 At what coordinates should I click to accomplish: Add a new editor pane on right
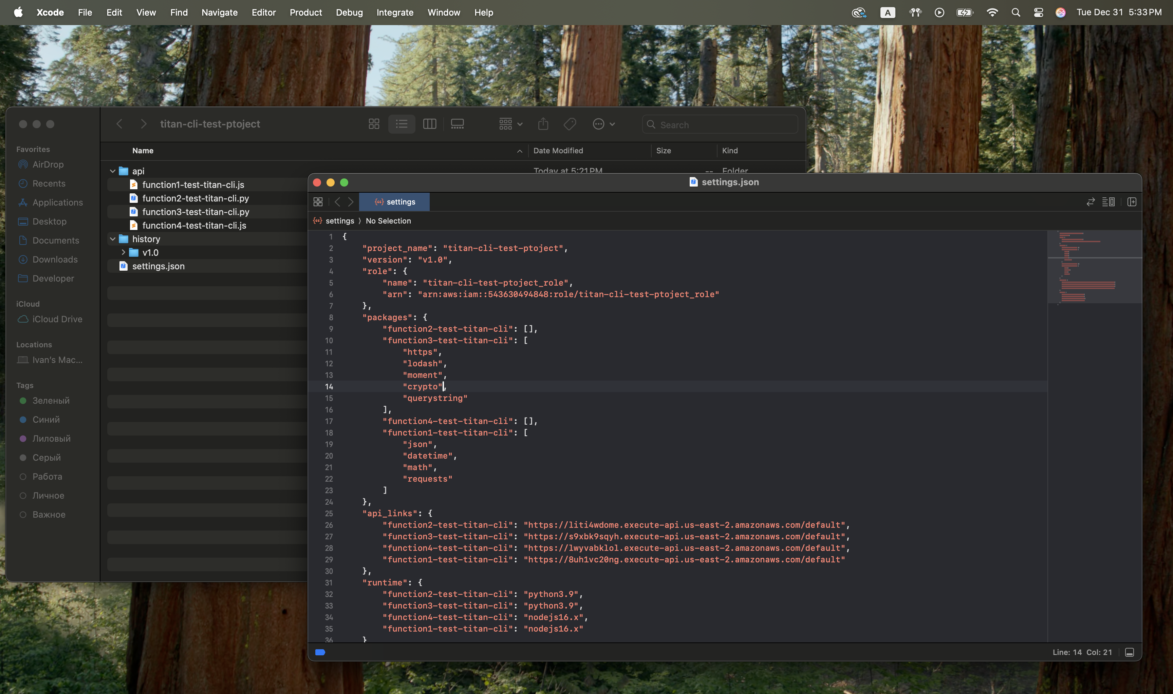(1132, 201)
